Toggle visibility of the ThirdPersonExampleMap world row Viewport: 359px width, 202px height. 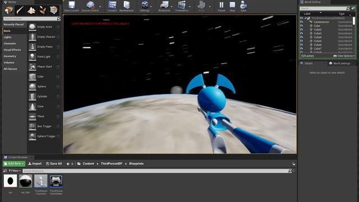302,18
